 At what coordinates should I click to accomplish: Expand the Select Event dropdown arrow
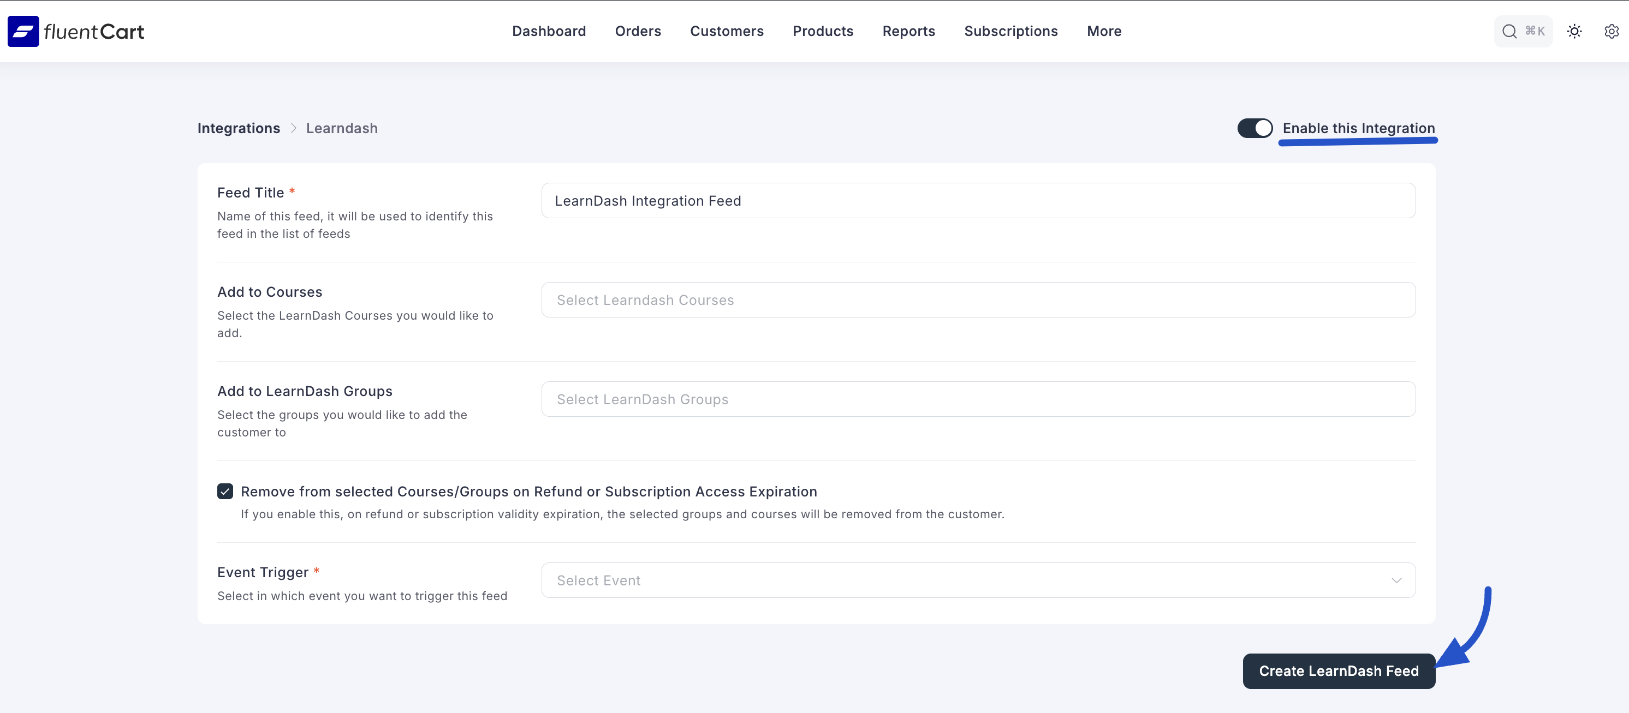[x=1396, y=580]
